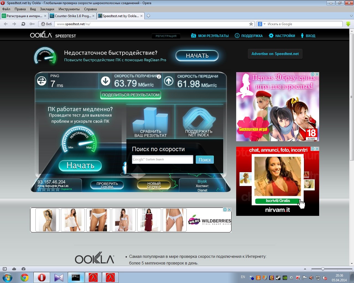354x283 pixels.
Task: Click the Регистрация button in header
Action: tap(166, 36)
